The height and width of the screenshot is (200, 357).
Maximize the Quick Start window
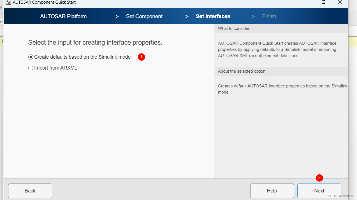(x=323, y=2)
